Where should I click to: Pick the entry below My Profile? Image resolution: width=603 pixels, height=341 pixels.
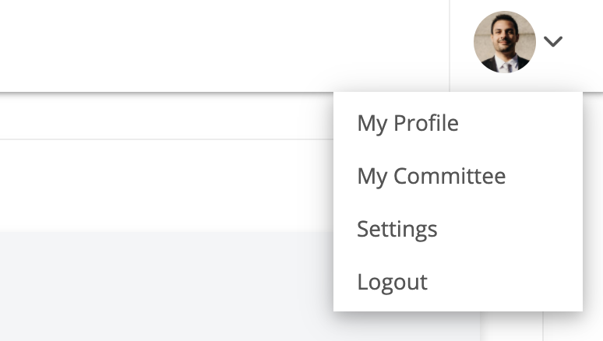pos(431,177)
